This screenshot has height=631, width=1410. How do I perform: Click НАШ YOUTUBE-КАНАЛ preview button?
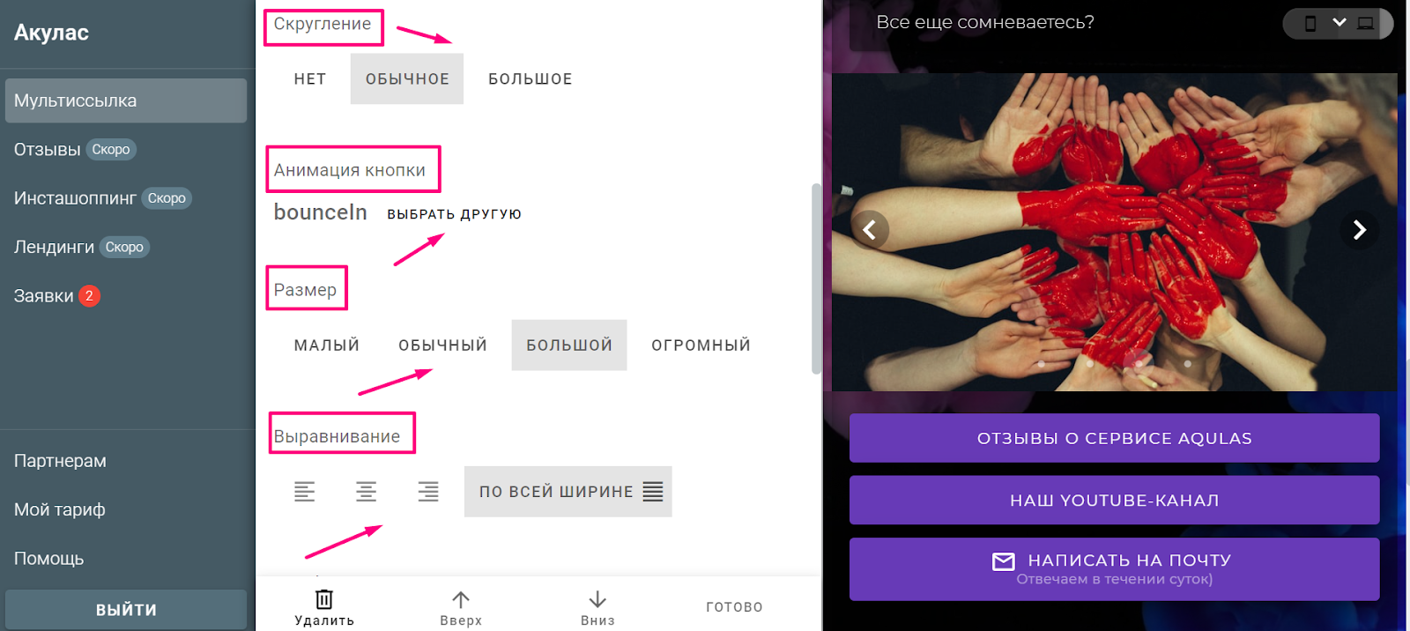point(1115,501)
